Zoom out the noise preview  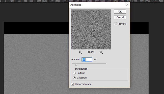coord(80,52)
